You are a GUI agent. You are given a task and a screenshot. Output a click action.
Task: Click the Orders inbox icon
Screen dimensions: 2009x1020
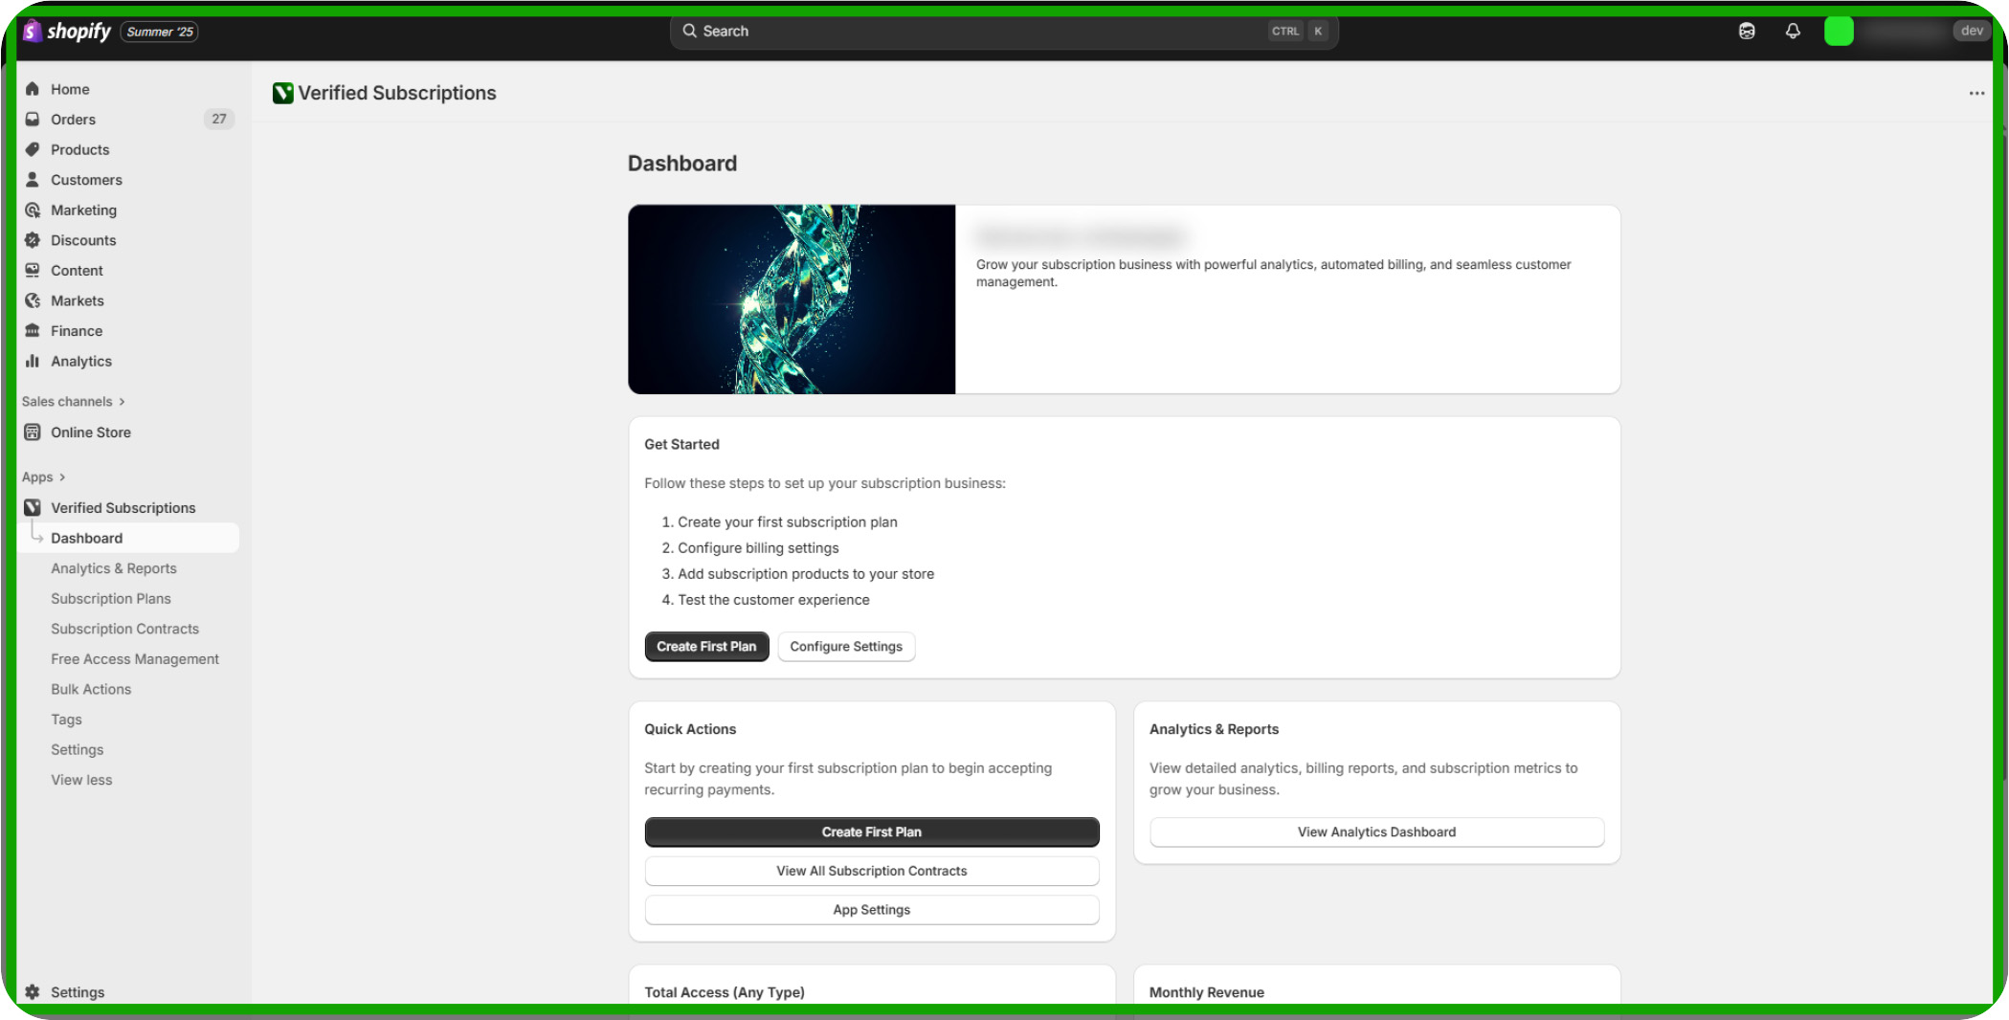tap(33, 119)
